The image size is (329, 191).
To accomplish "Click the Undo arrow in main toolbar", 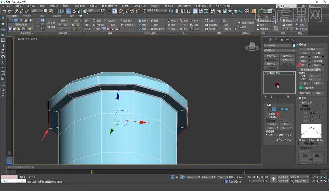I will tap(4, 11).
